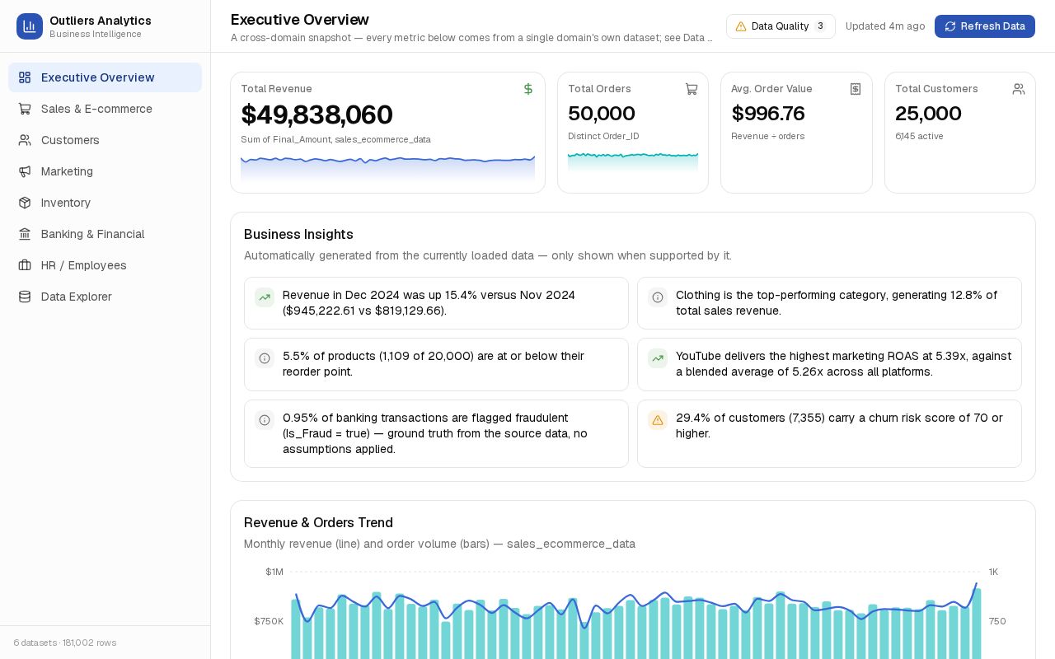This screenshot has width=1055, height=659.
Task: Click the users icon on Total Customers card
Action: pos(1019,89)
